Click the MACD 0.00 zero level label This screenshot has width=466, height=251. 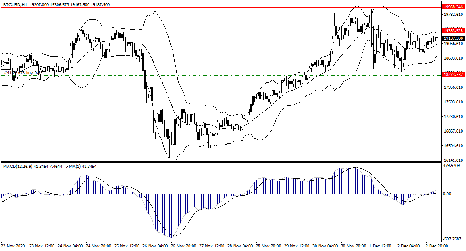447,194
